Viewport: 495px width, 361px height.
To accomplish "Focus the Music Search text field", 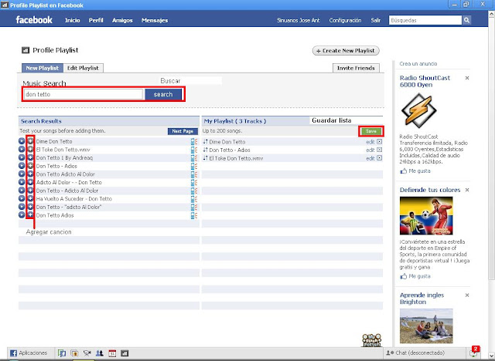I will 84,94.
